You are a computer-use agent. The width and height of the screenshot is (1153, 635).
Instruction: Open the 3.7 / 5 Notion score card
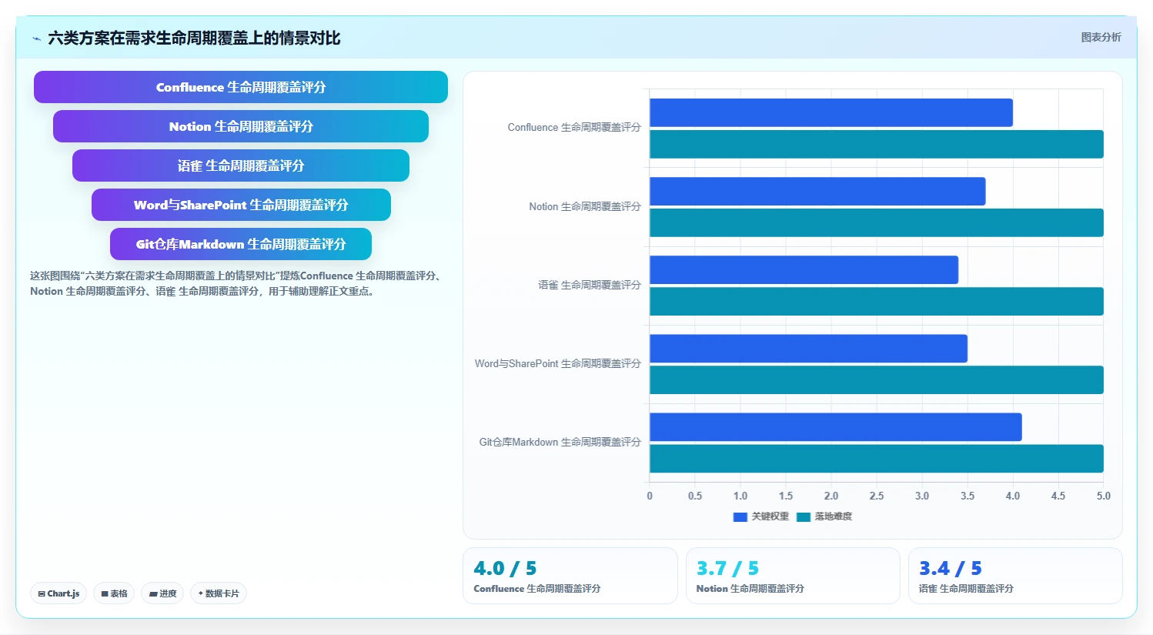pyautogui.click(x=793, y=576)
